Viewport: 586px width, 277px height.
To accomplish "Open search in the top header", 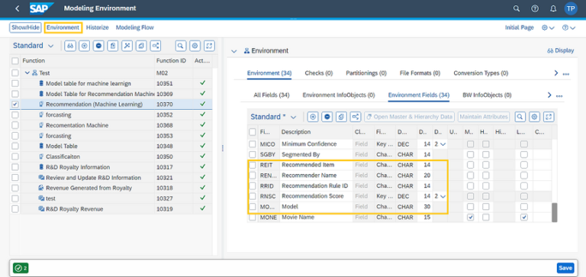I will (517, 8).
